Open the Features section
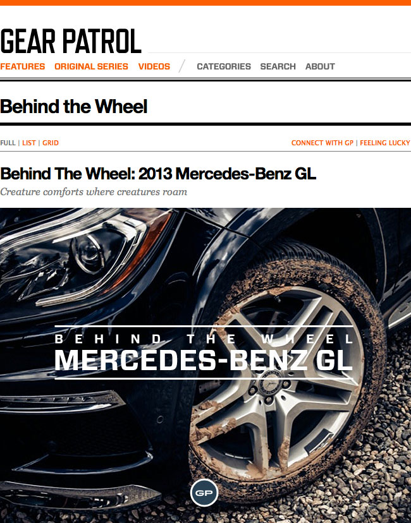 (x=22, y=66)
